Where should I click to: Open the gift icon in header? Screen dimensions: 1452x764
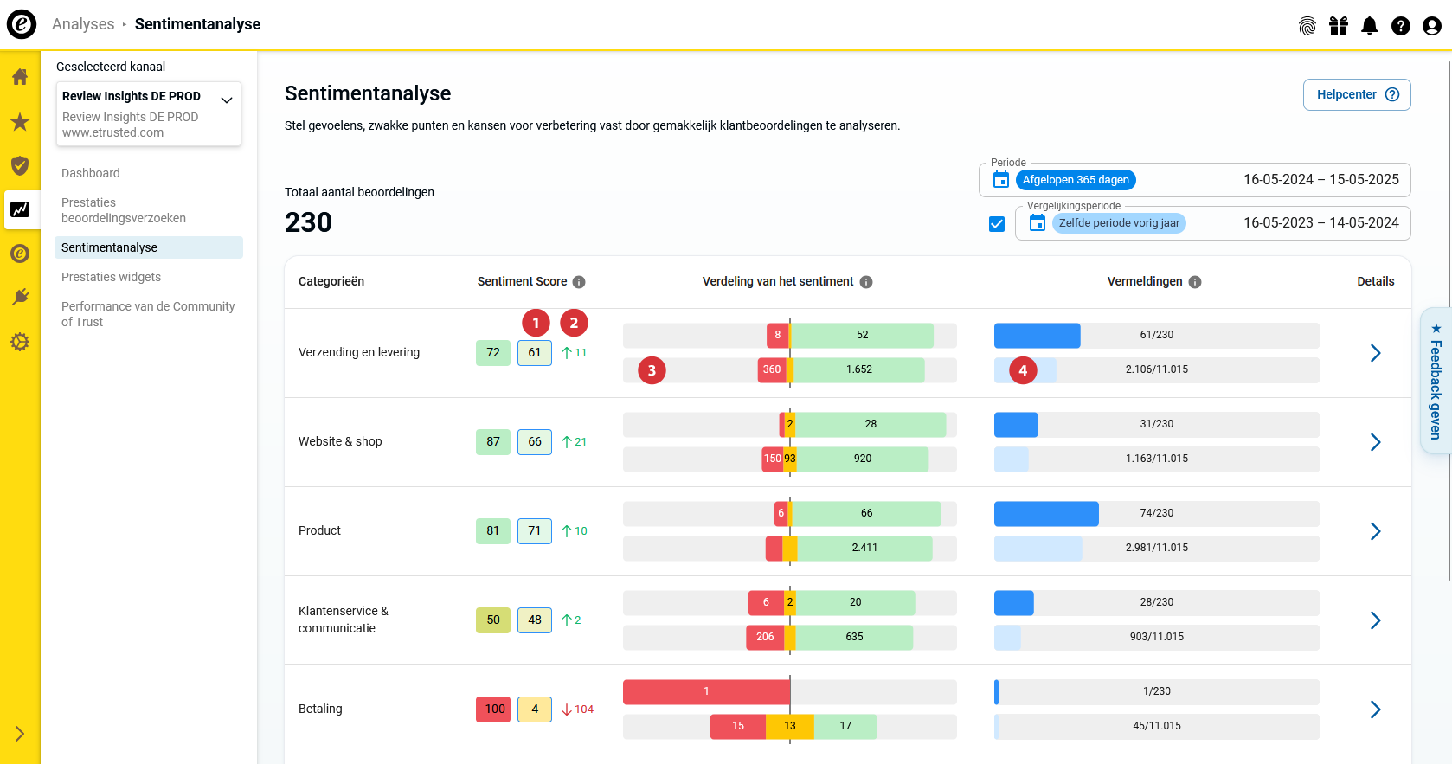(1339, 26)
